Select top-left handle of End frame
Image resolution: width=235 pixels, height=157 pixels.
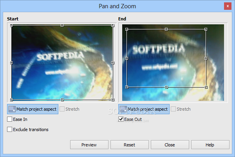[x=127, y=29]
